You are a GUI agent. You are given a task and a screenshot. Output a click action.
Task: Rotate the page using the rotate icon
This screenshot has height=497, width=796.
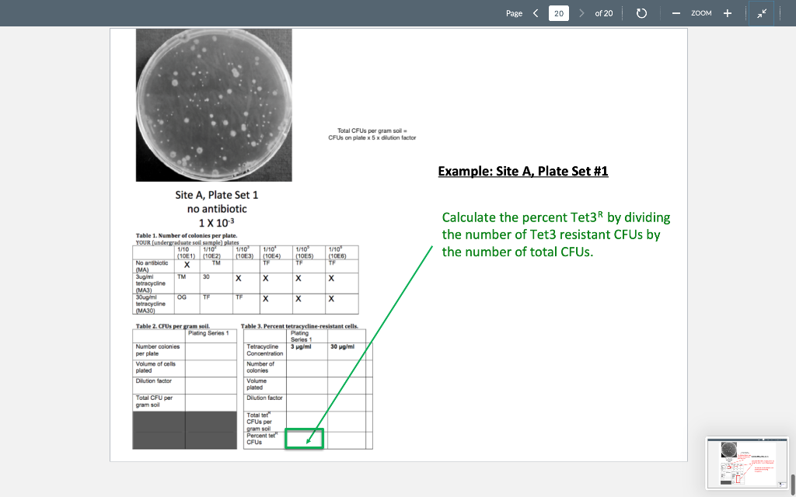pos(641,13)
